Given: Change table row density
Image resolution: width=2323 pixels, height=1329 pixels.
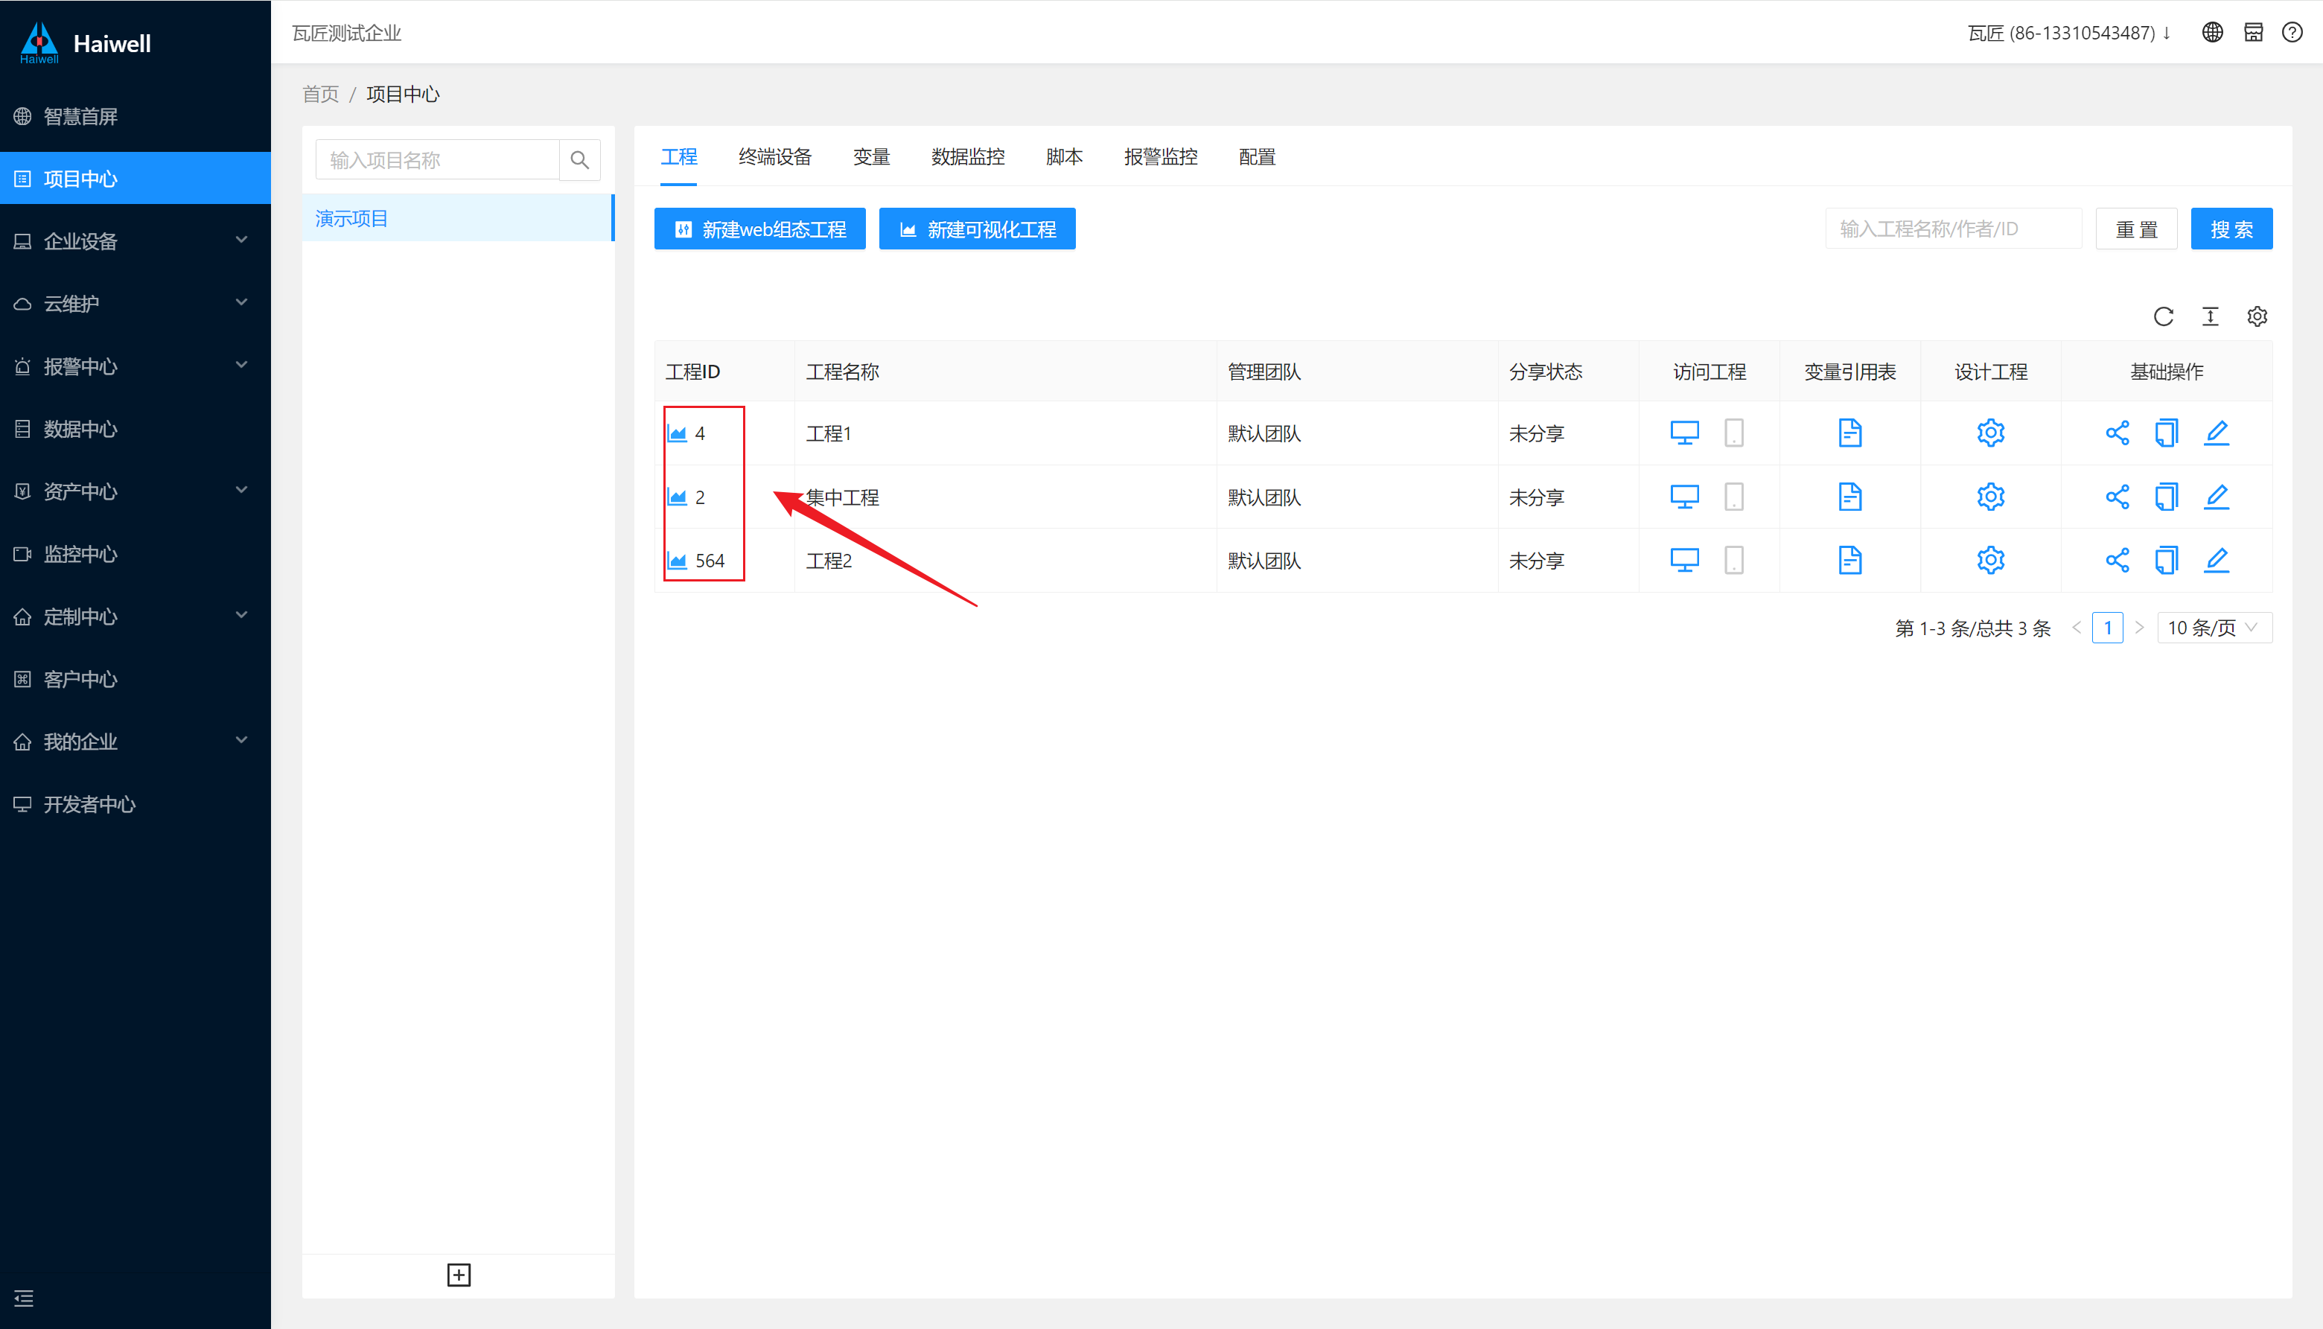Looking at the screenshot, I should pyautogui.click(x=2210, y=316).
